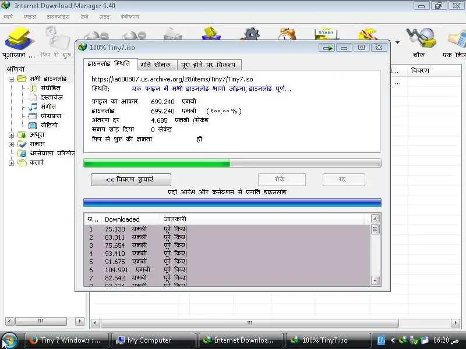Click the Downloaded column header

pyautogui.click(x=130, y=219)
